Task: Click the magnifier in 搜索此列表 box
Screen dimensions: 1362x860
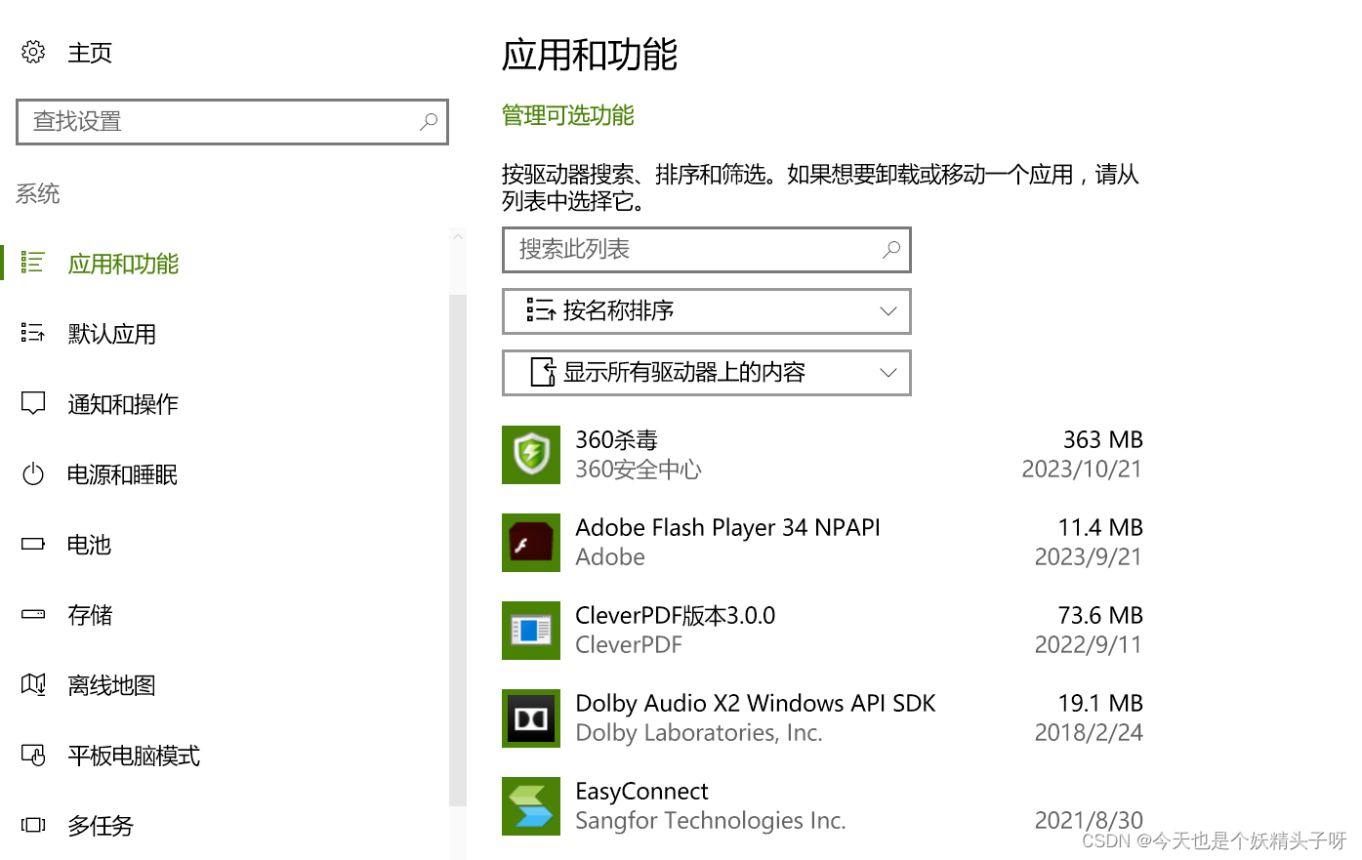Action: [x=890, y=250]
